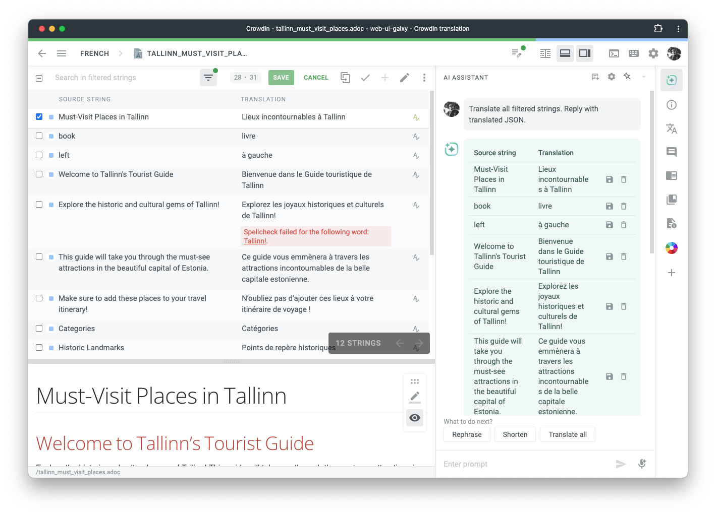
Task: Go back using the left arrow icon
Action: pyautogui.click(x=42, y=53)
